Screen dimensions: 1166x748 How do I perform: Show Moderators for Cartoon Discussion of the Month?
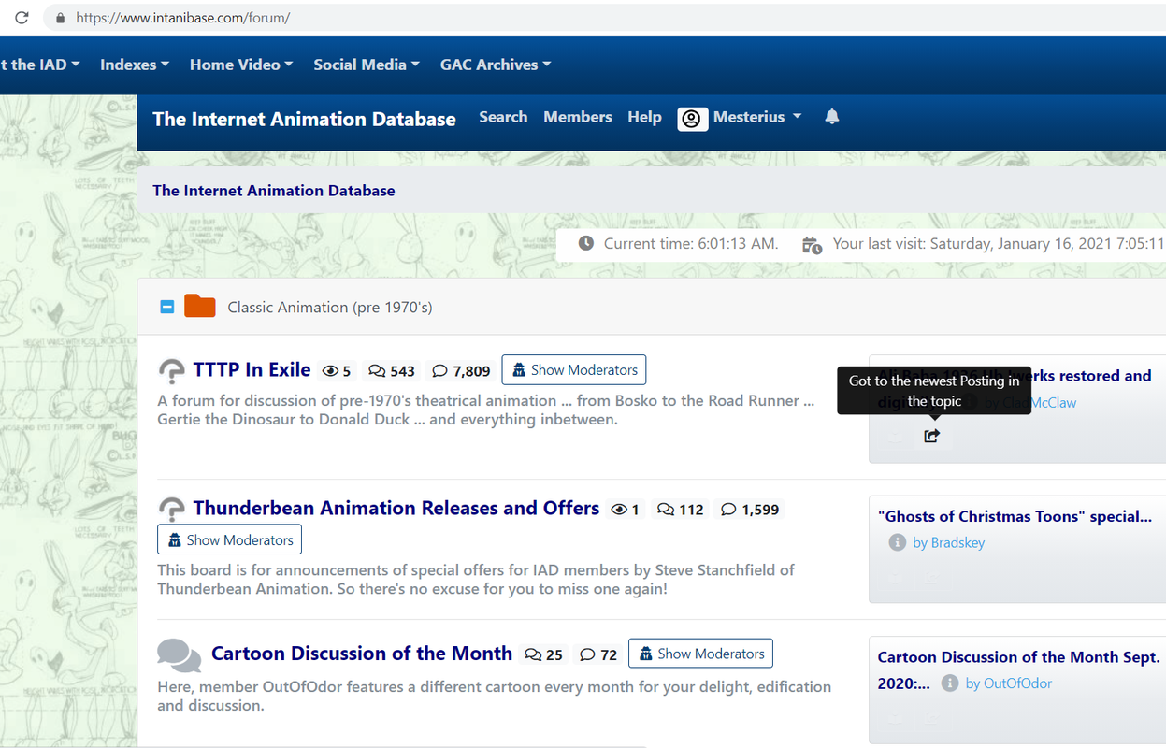coord(700,654)
